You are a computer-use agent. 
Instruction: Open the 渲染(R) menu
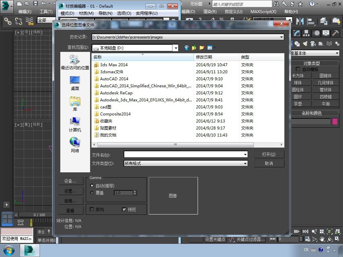tap(210, 12)
